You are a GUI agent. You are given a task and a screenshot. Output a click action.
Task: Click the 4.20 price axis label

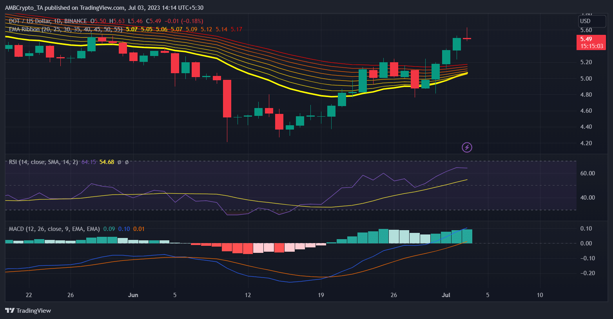(586, 143)
